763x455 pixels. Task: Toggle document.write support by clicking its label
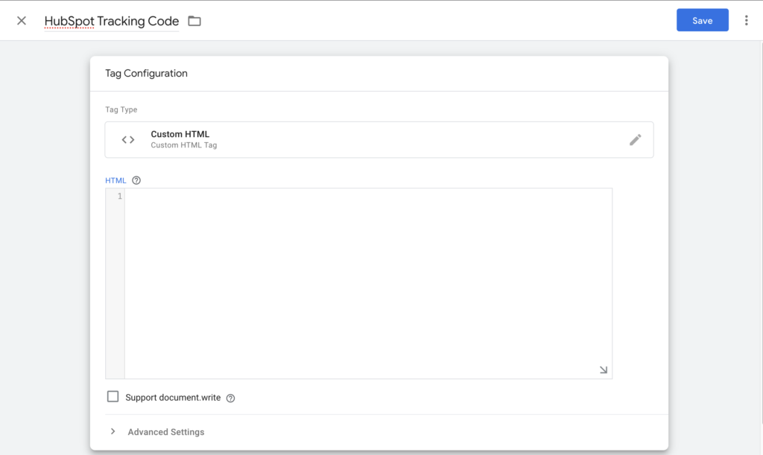click(172, 397)
